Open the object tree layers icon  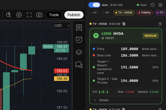coord(79,52)
